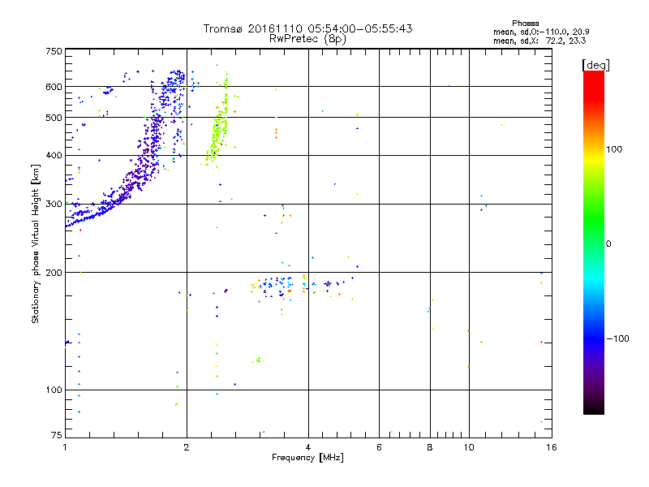649x487 pixels.
Task: Click y-axis tick label '600'
Action: pyautogui.click(x=54, y=87)
